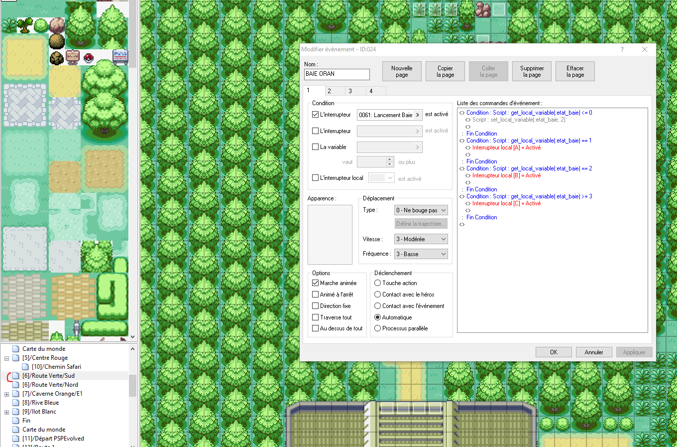
Task: Select the small sapling tile
Action: (x=24, y=25)
